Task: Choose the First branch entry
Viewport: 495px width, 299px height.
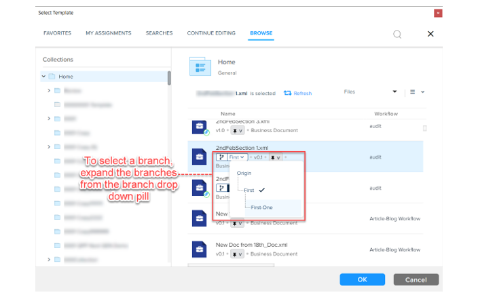Action: [x=249, y=191]
